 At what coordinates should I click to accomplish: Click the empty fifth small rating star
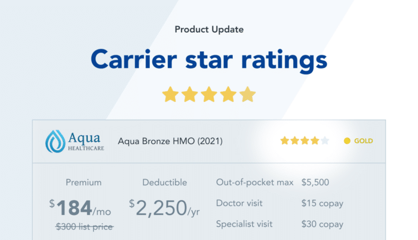click(x=325, y=141)
